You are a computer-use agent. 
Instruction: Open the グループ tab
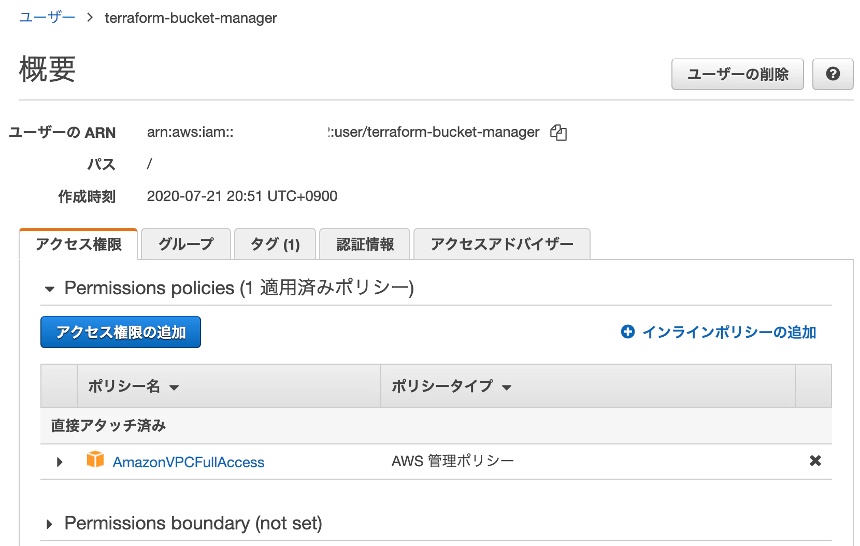coord(186,244)
